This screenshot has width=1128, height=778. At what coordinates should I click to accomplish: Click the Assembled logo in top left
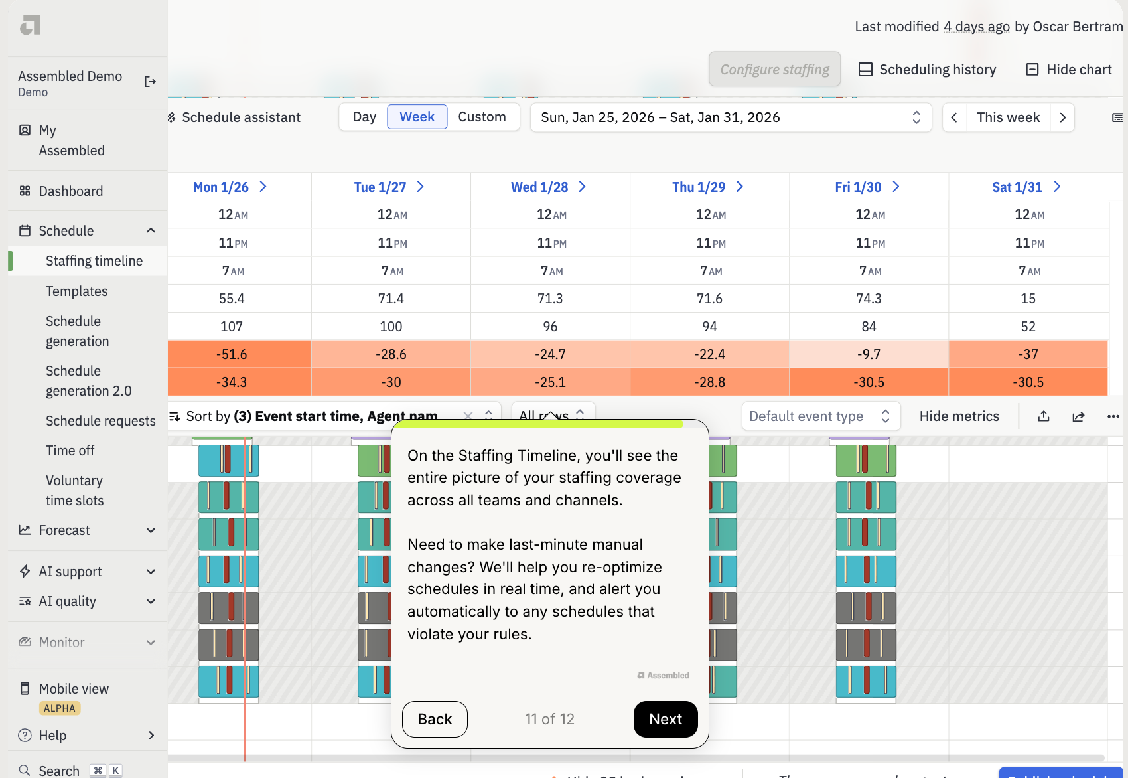[30, 25]
